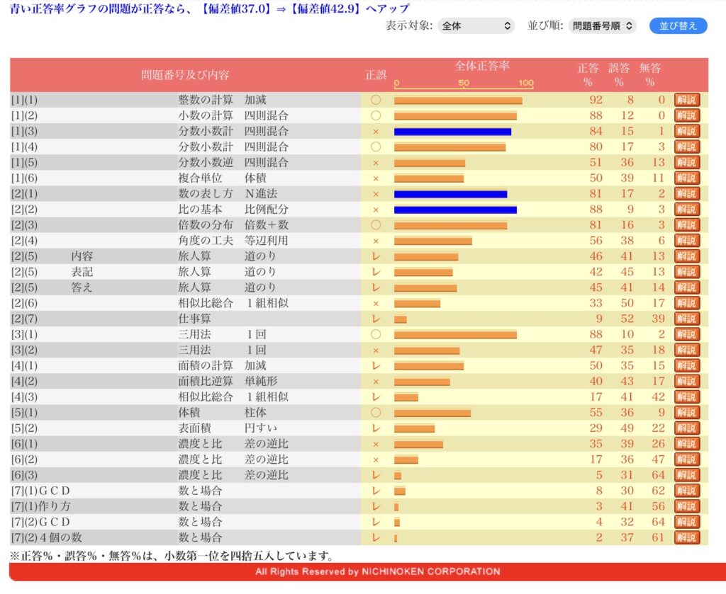
Task: Open 解説 for question [1](1) 整数の計算
Action: point(686,100)
